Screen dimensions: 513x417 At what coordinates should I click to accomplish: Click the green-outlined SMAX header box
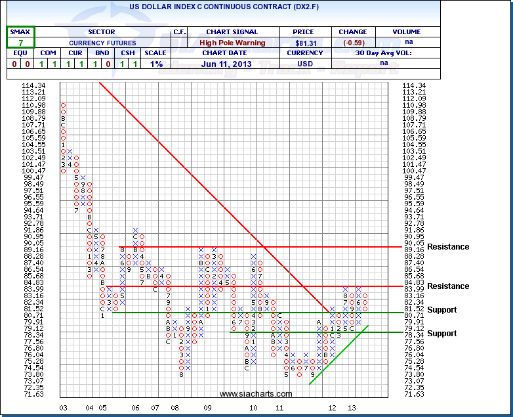(21, 32)
